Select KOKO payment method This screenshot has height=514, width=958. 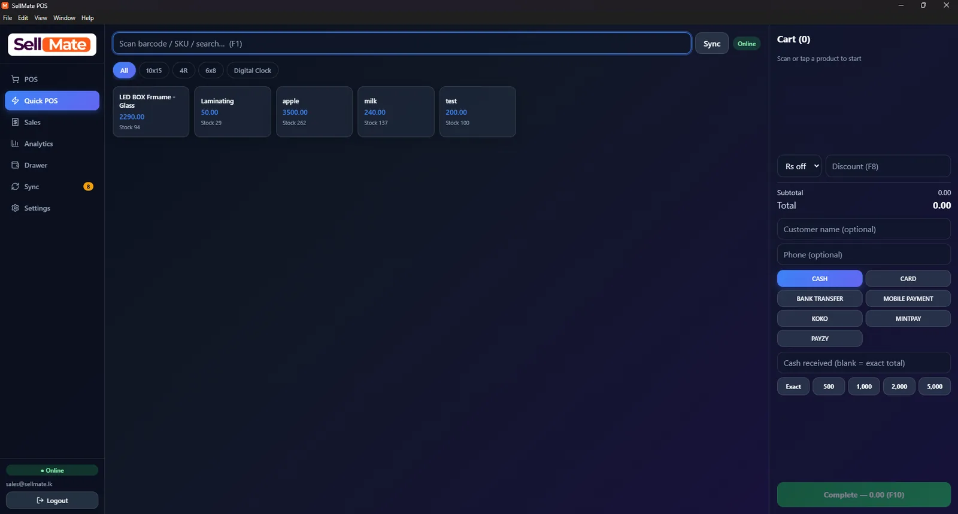pyautogui.click(x=820, y=318)
